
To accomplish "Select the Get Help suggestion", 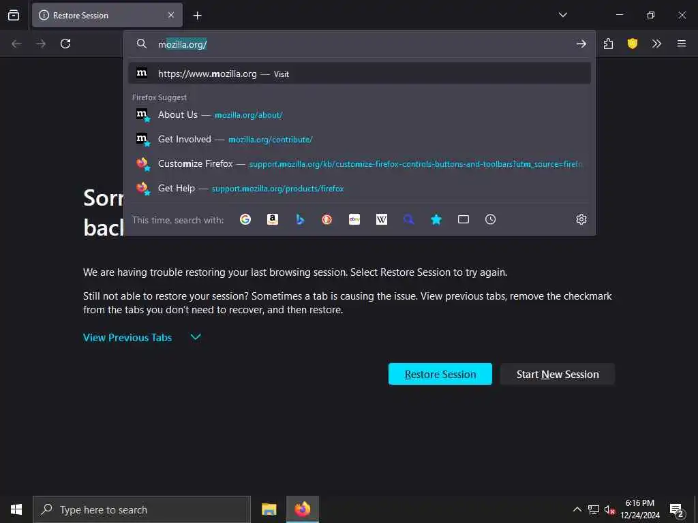I will pos(360,188).
